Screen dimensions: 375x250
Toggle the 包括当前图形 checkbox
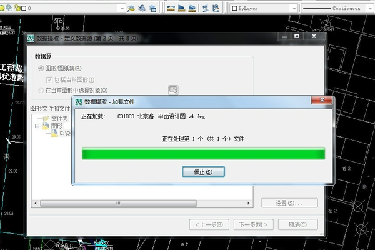click(x=49, y=79)
